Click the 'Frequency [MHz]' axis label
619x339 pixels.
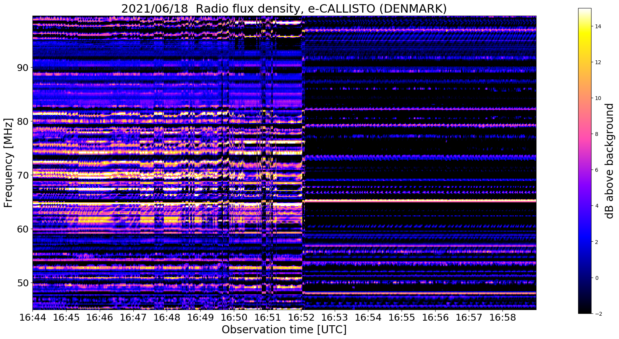(x=8, y=163)
